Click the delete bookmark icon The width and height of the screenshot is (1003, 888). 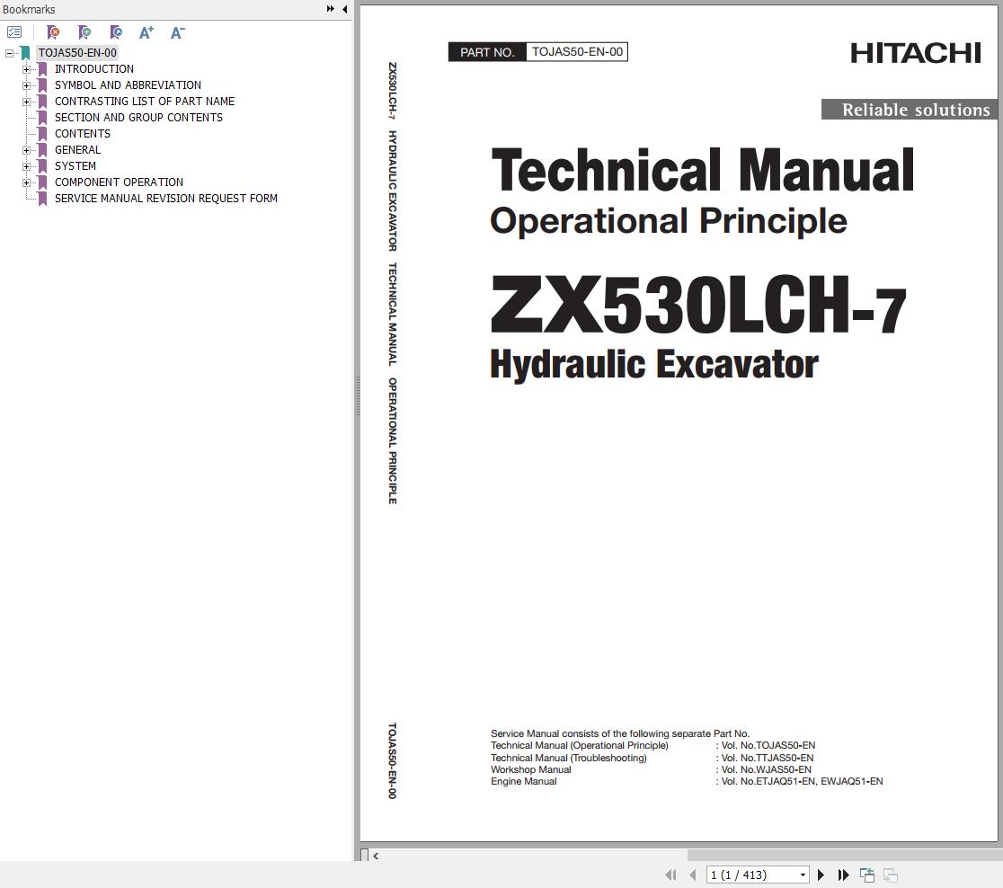(x=53, y=32)
